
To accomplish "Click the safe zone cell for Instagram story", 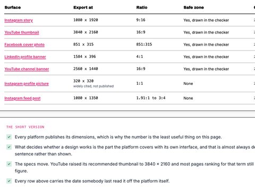I will click(x=206, y=20).
